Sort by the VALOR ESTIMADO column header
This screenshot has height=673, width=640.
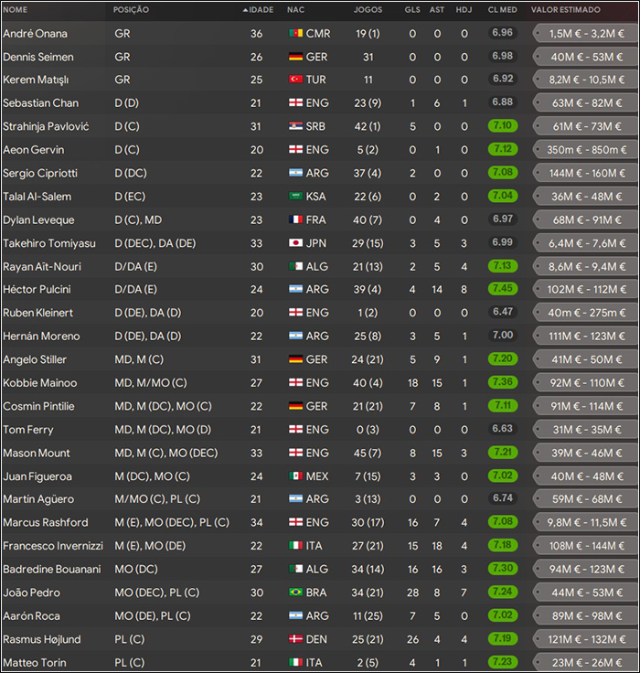coord(566,10)
